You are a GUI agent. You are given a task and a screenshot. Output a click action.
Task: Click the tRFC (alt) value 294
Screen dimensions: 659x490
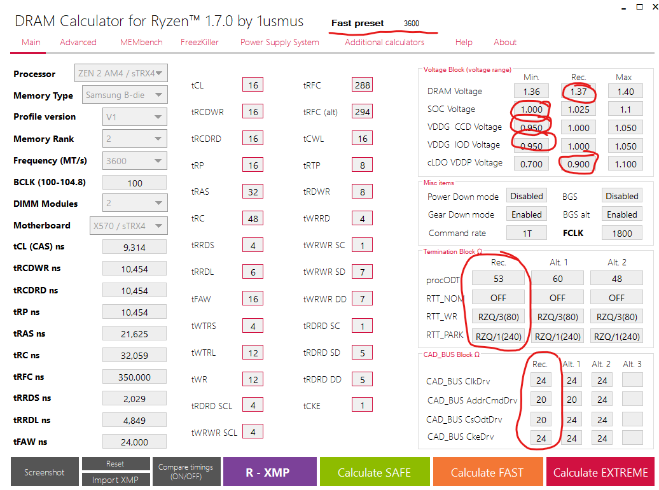click(x=363, y=112)
